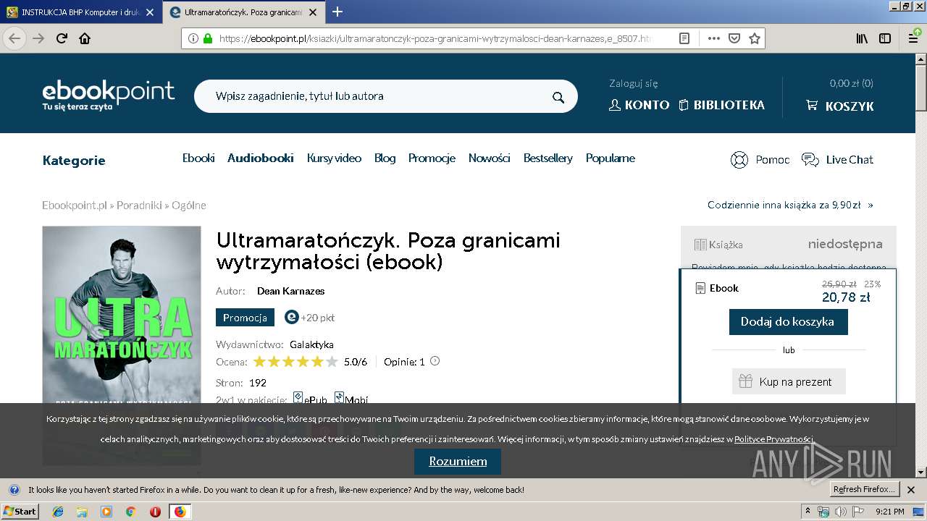Select the Książka niedostępna option
Viewport: 927px width, 521px height.
pyautogui.click(x=788, y=245)
